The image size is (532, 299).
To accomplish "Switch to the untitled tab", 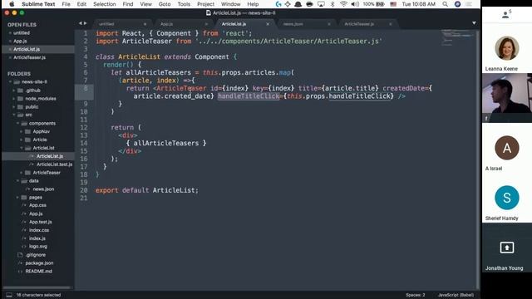I will tap(106, 24).
